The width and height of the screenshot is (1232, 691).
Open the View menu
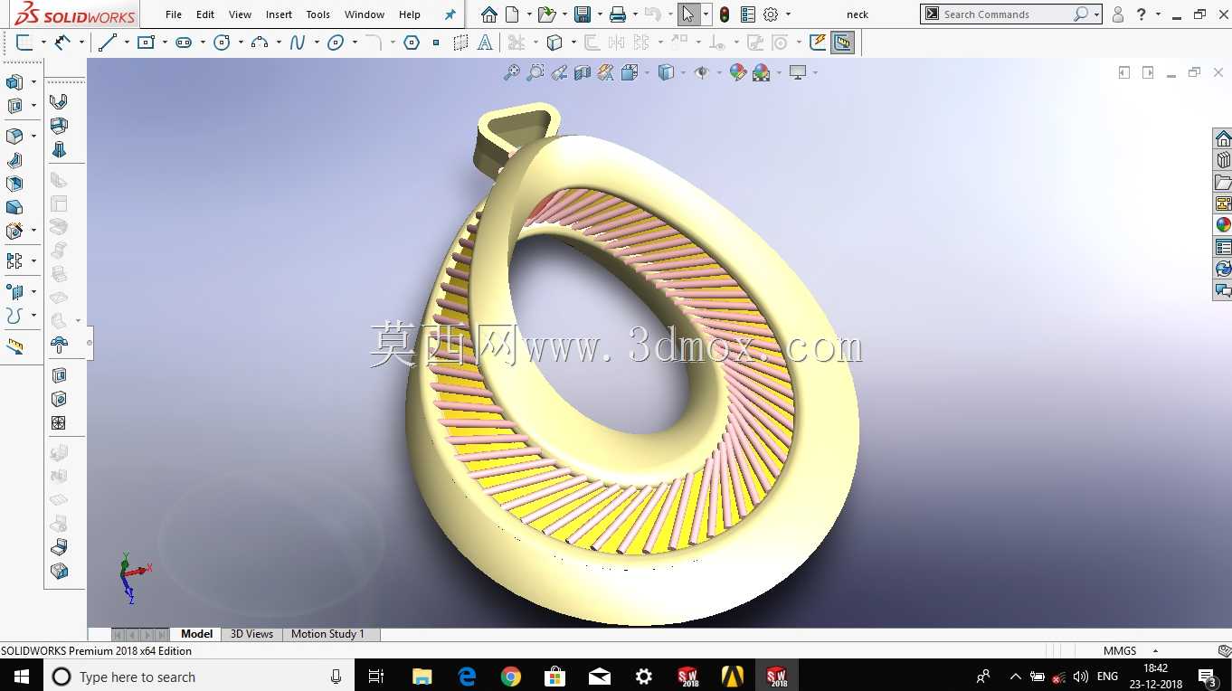pos(241,14)
